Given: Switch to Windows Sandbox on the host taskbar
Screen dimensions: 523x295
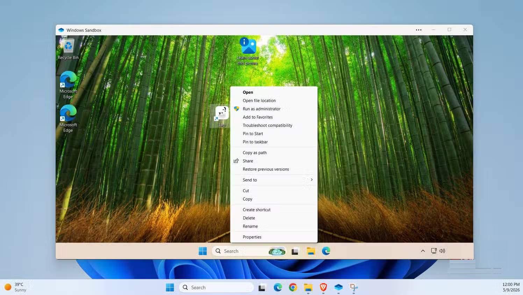Looking at the screenshot, I should pyautogui.click(x=338, y=287).
